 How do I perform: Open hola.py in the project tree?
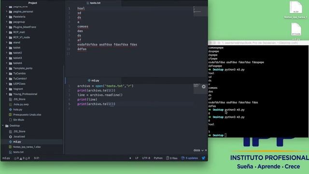(17, 110)
